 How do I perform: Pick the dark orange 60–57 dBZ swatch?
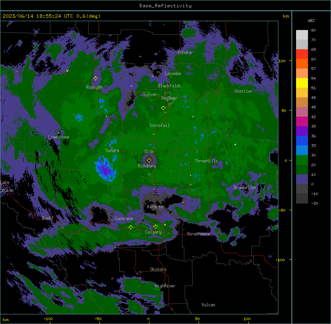coord(302,63)
